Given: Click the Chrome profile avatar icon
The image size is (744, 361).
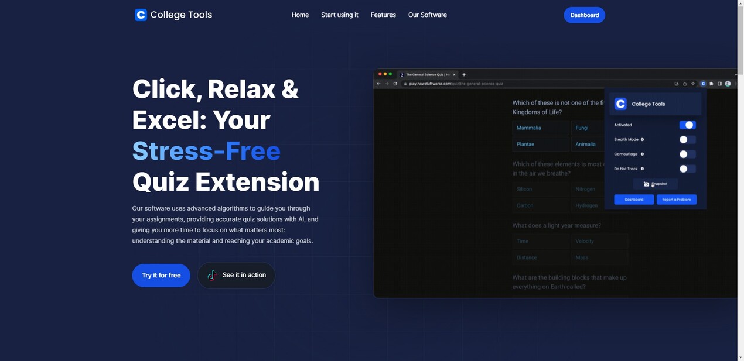Looking at the screenshot, I should click(726, 83).
